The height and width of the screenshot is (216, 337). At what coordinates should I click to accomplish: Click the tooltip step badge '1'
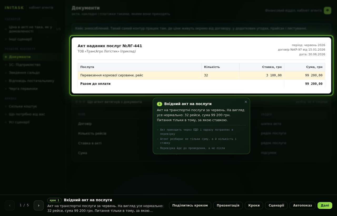click(x=160, y=104)
